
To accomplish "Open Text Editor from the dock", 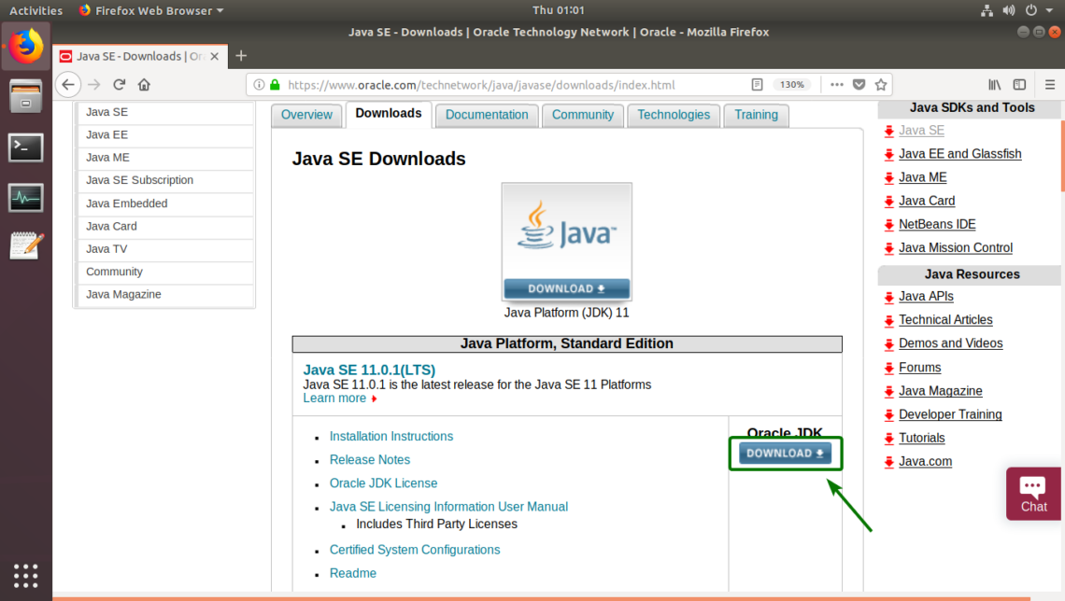I will pyautogui.click(x=26, y=245).
